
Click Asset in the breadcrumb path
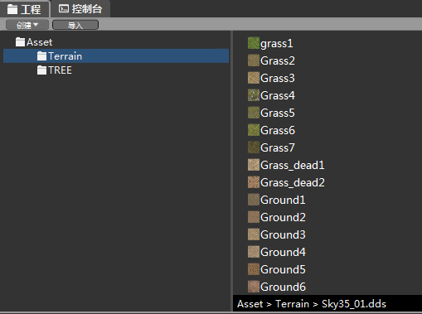[250, 304]
